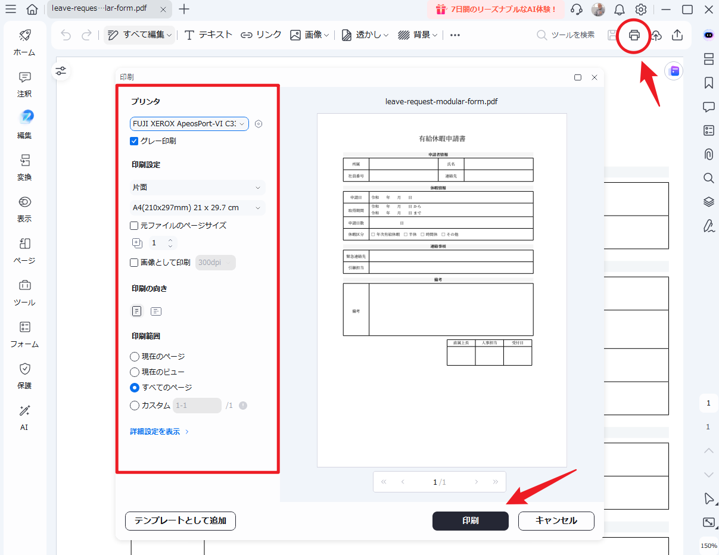Toggle the グレー印刷 checkbox
The width and height of the screenshot is (719, 555).
pos(134,141)
